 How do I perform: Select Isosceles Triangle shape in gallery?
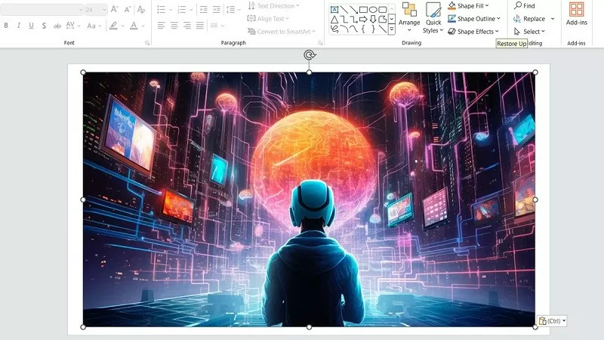pos(334,20)
